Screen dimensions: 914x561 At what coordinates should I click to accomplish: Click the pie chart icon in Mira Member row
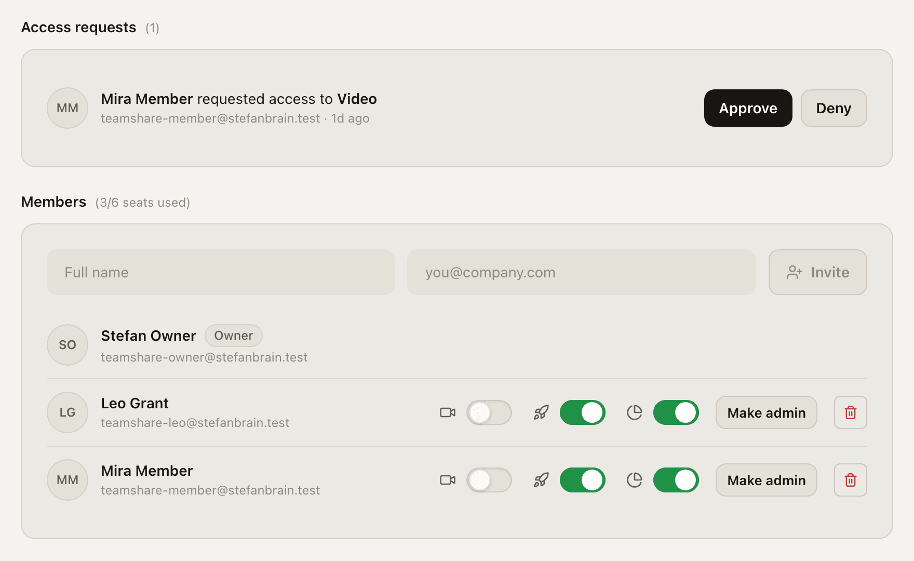coord(635,480)
